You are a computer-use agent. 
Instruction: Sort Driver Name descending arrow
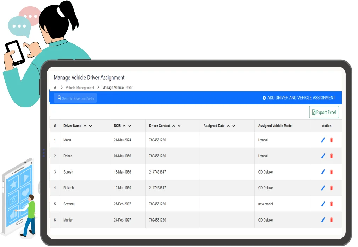click(x=91, y=126)
